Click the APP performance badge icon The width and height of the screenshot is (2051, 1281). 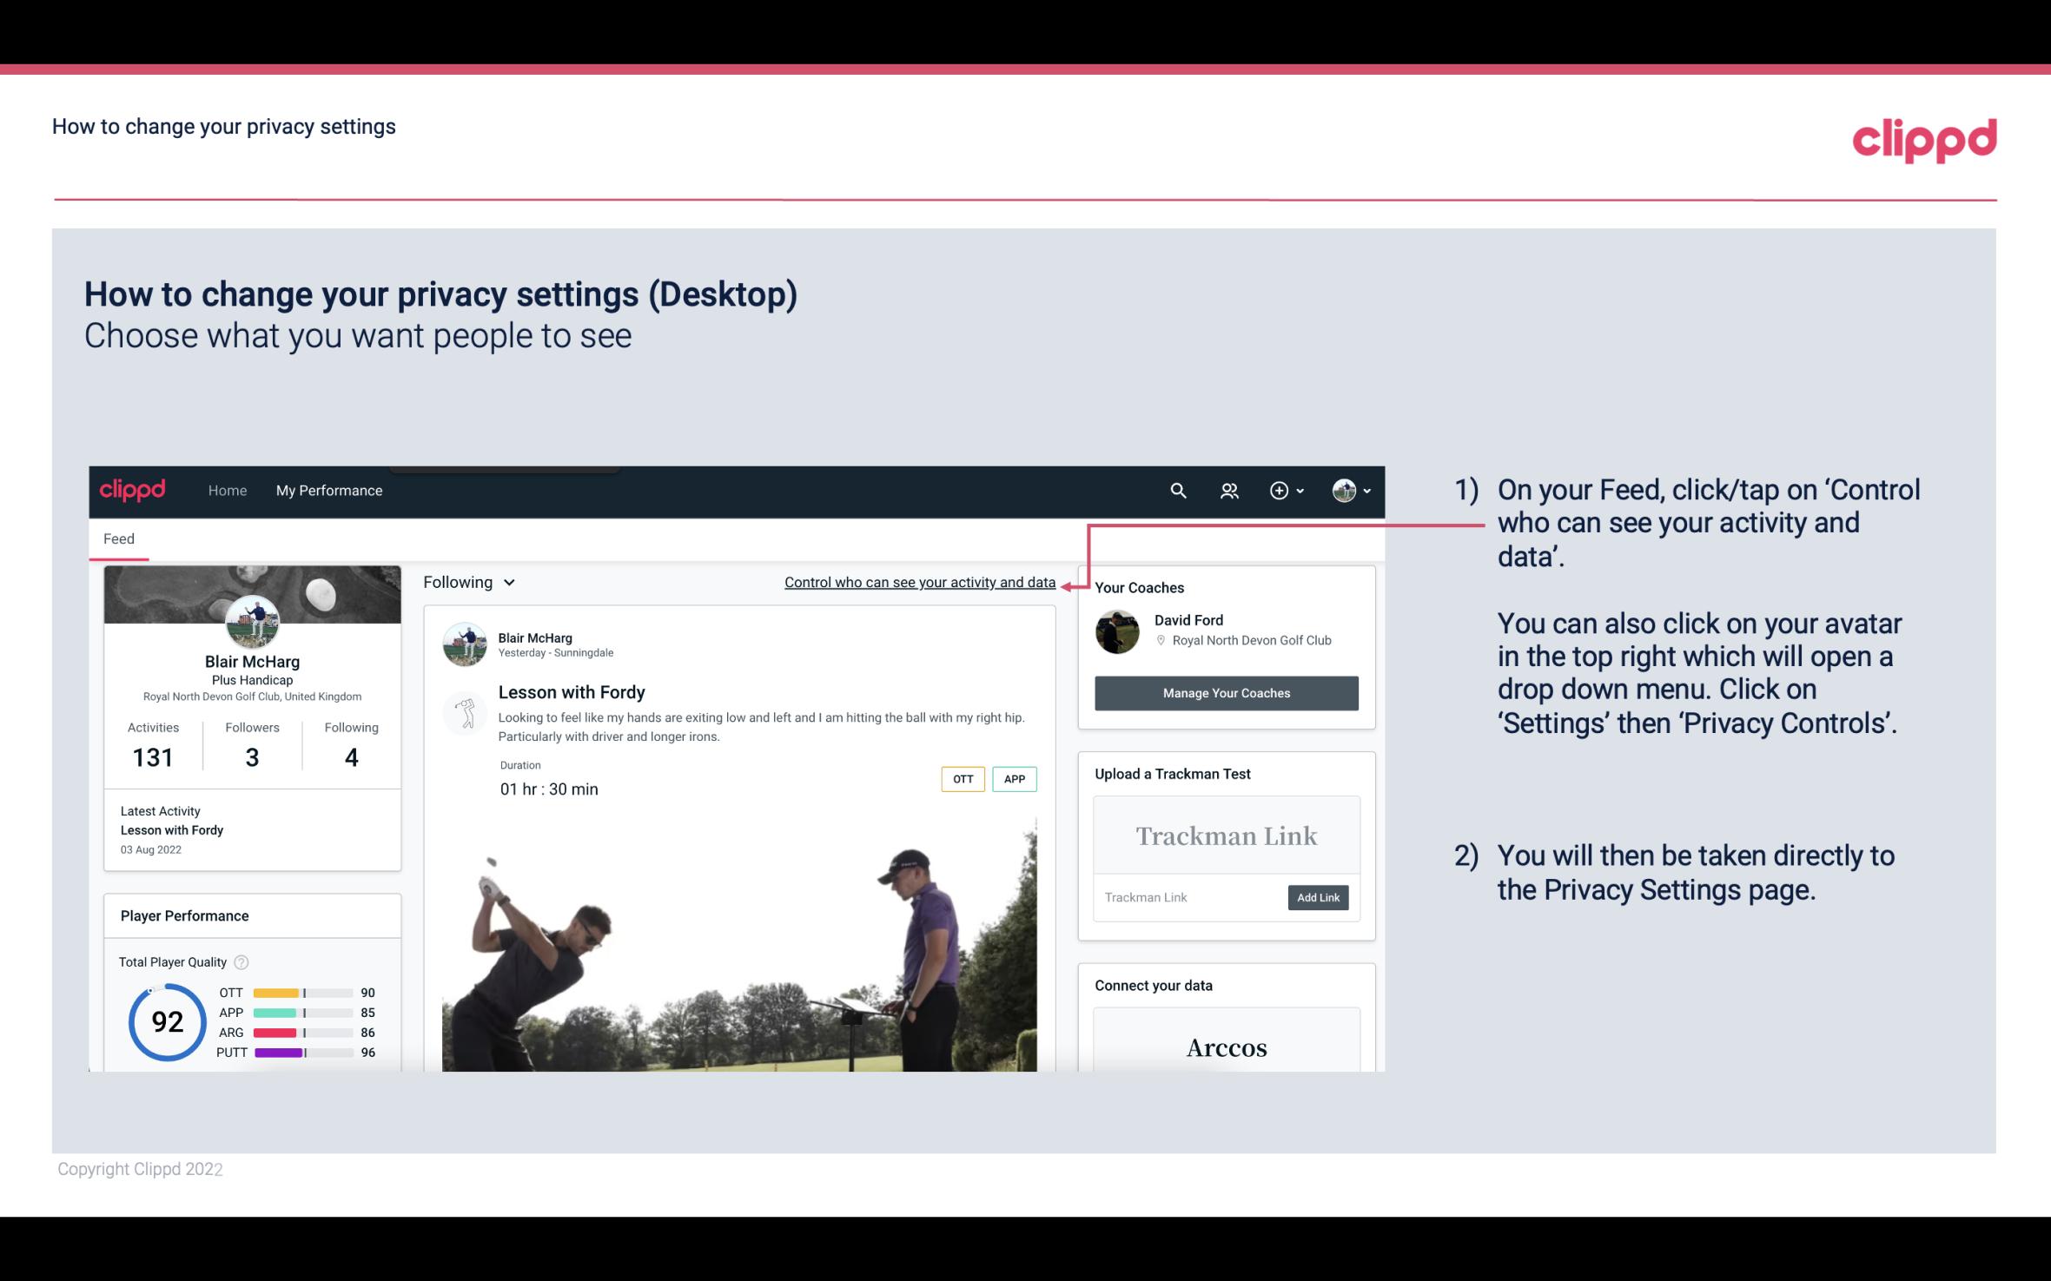pos(1016,778)
